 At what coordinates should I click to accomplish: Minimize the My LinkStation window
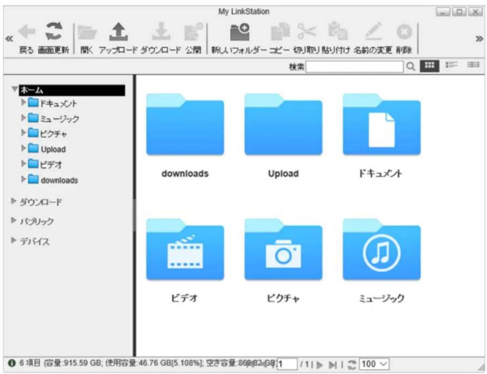coord(443,12)
